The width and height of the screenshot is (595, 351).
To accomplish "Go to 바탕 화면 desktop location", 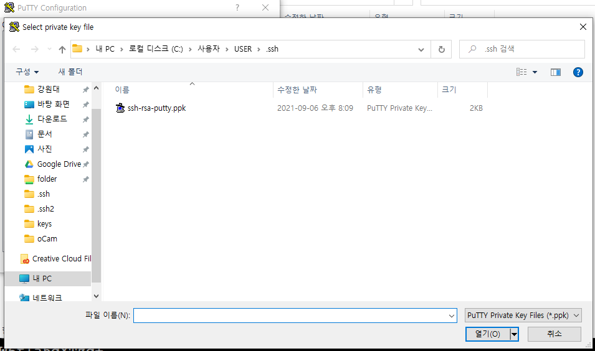I will tap(53, 104).
